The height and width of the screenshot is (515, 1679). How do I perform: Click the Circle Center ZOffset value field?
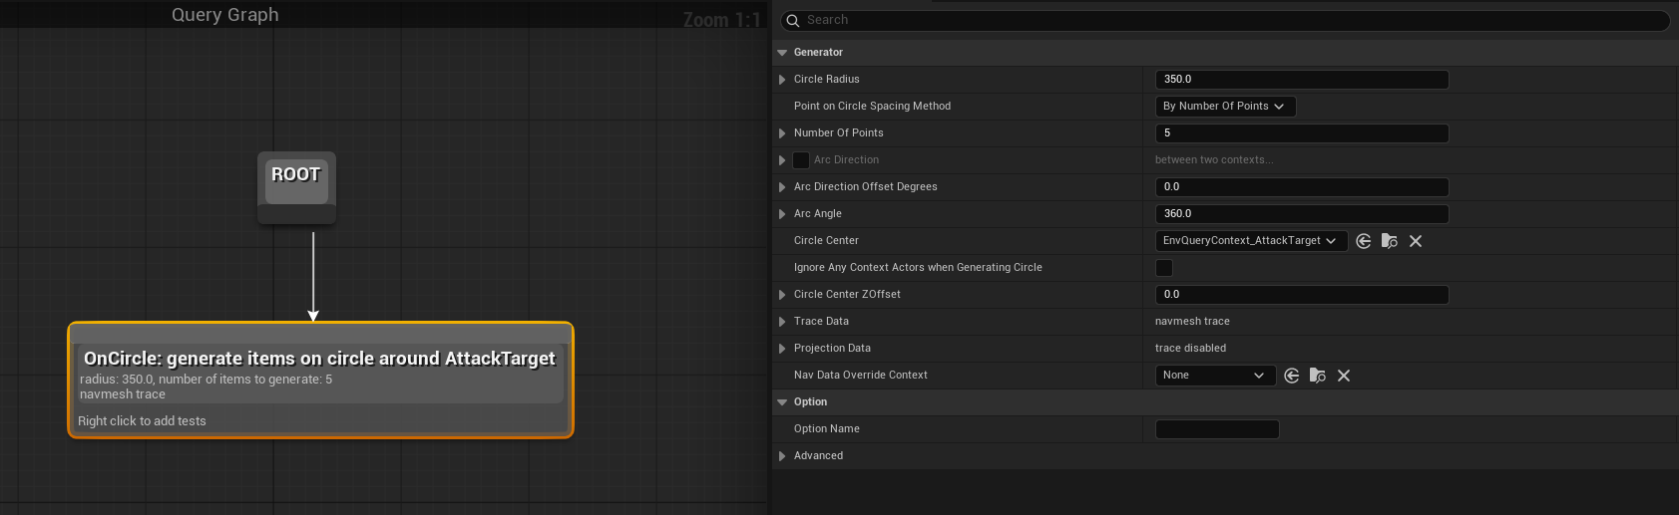pos(1302,295)
